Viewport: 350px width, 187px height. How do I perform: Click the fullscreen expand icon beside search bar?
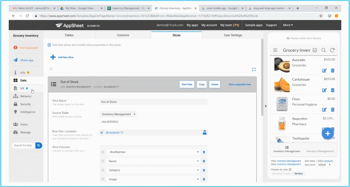pyautogui.click(x=254, y=69)
